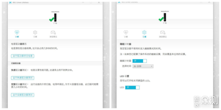Close the left WD Drive Utilities window
This screenshot has height=110, width=221.
[99, 2]
